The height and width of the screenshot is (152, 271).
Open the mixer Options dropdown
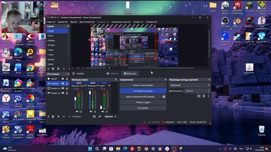[110, 117]
